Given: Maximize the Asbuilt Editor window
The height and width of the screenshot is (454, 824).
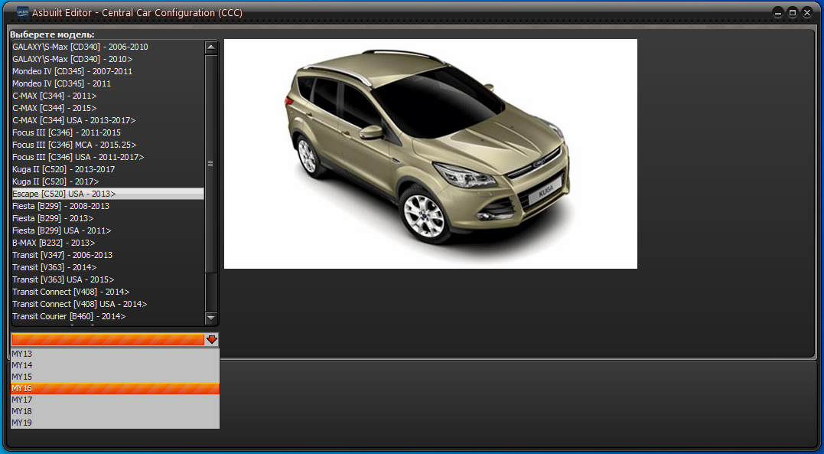Looking at the screenshot, I should pyautogui.click(x=793, y=12).
